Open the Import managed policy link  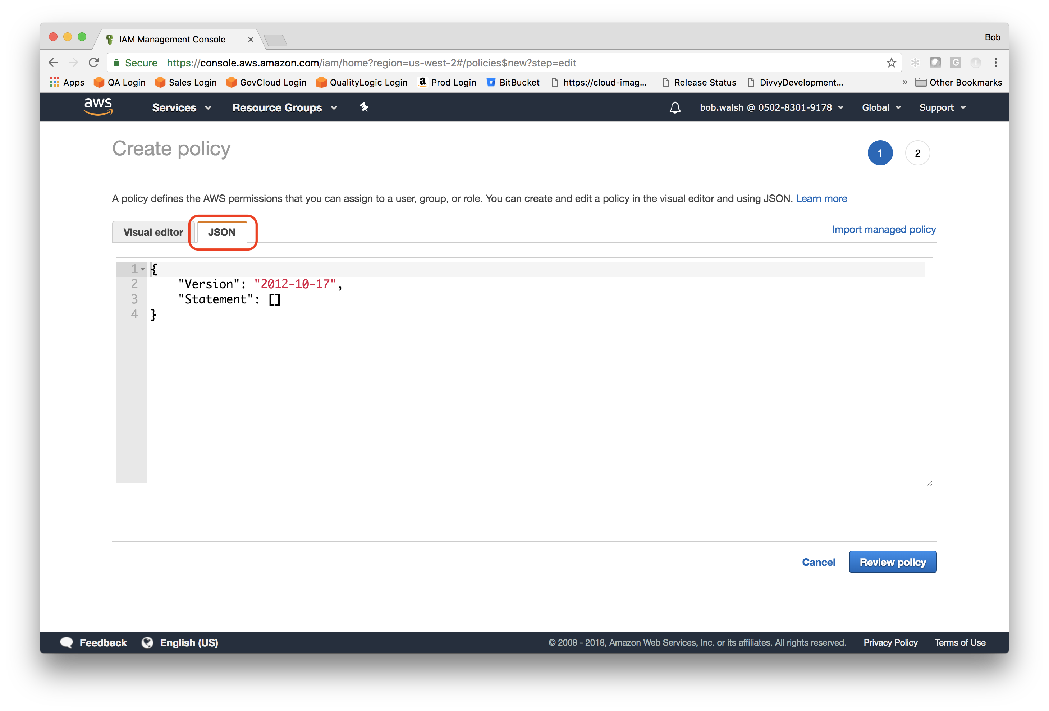click(884, 229)
